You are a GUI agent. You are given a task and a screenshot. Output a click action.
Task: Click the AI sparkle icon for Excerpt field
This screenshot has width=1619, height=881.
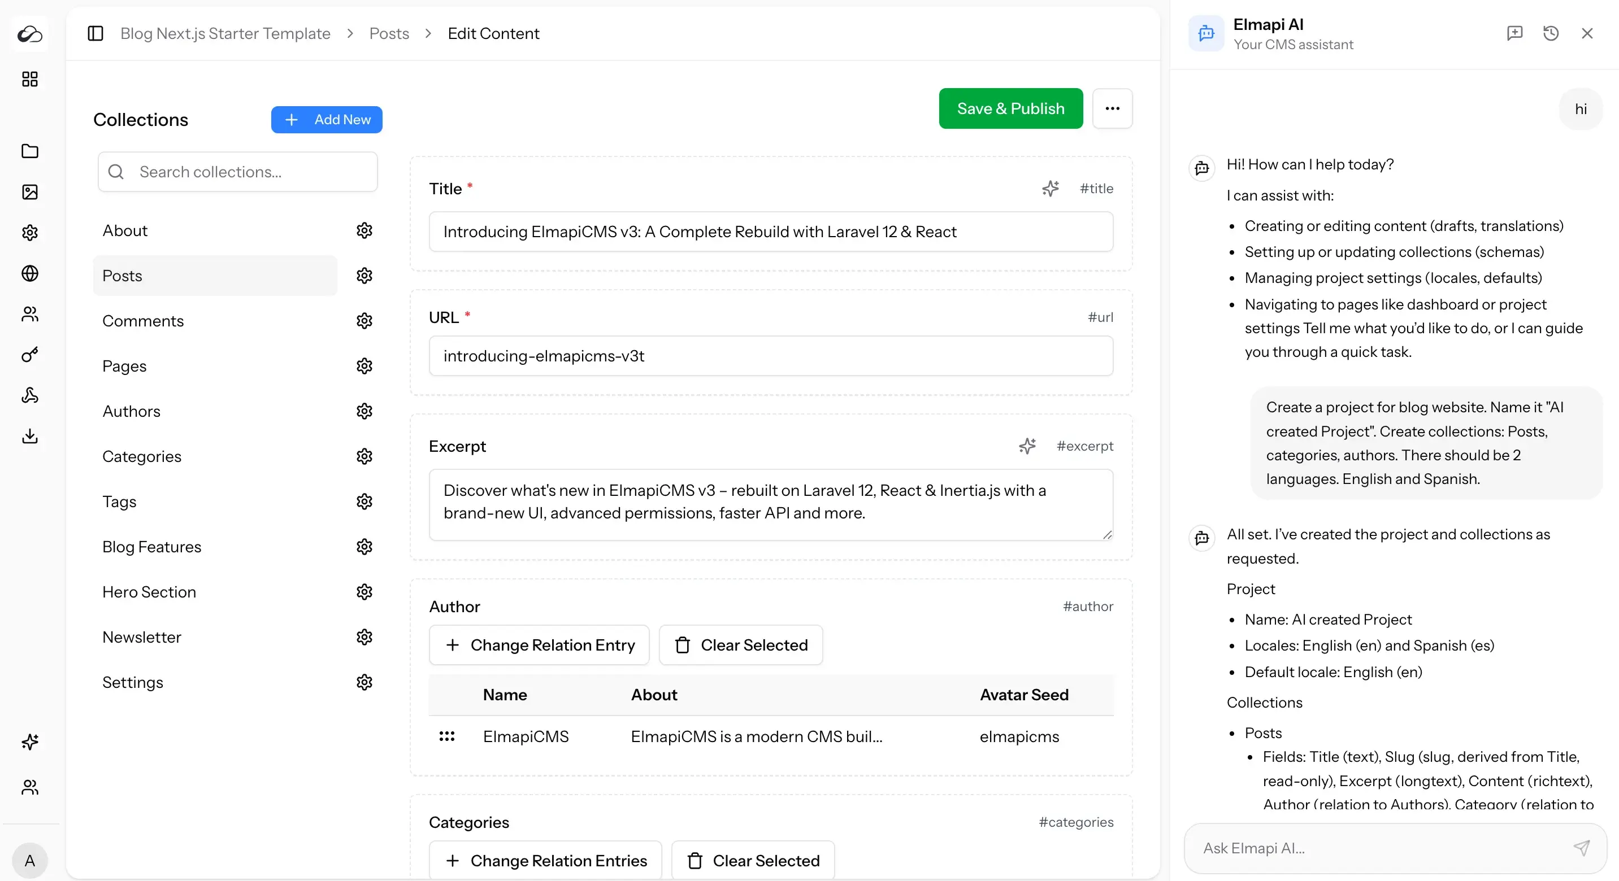pyautogui.click(x=1027, y=447)
